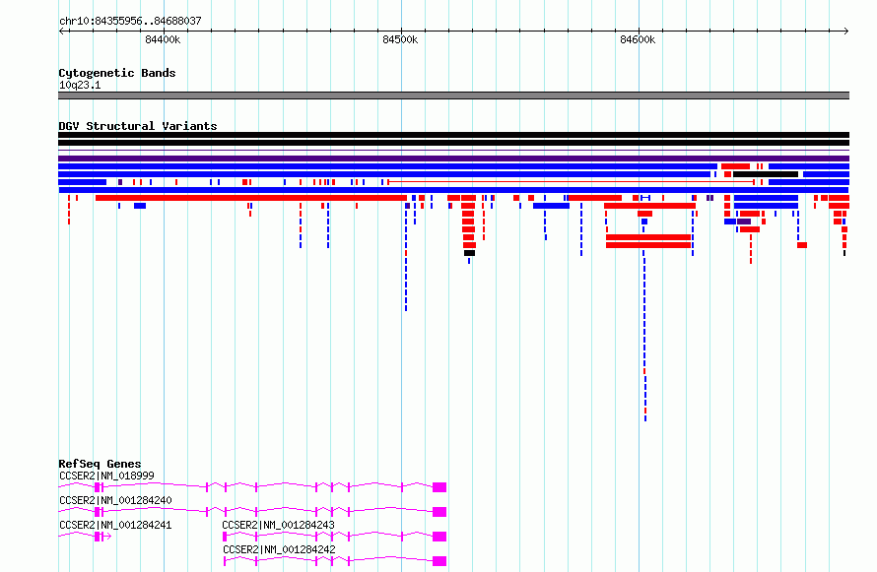Click the long black variant bar near the right edge
This screenshot has width=877, height=572.
[766, 174]
